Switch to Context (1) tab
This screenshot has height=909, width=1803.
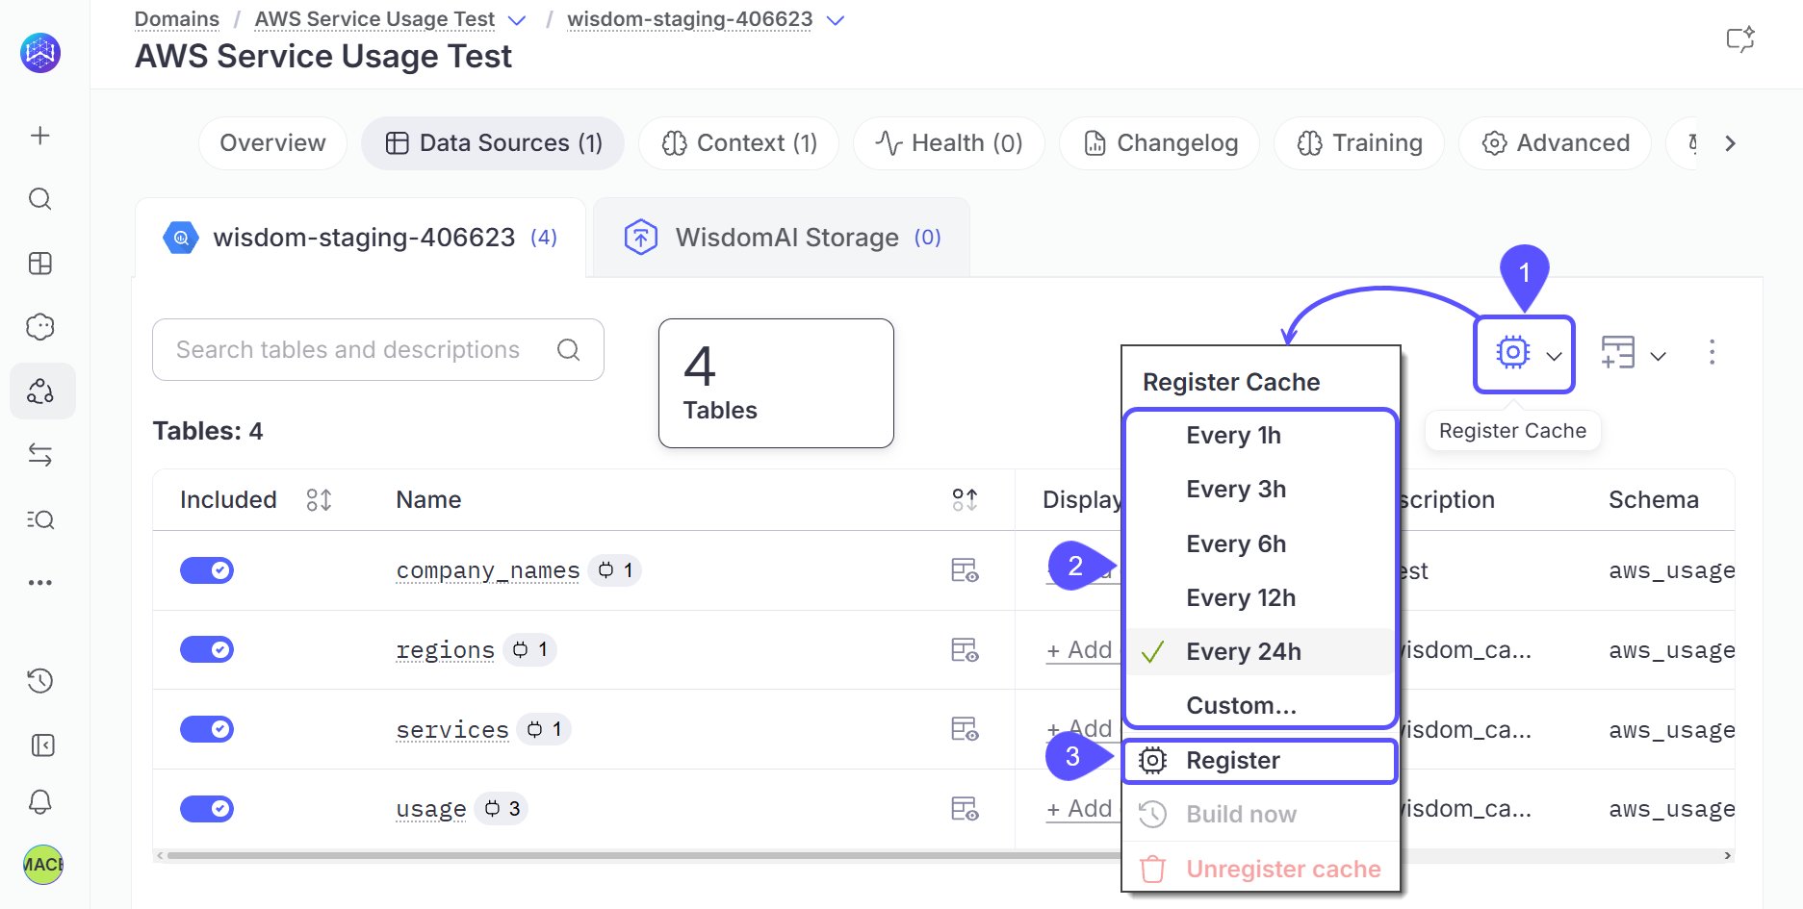[x=738, y=143]
